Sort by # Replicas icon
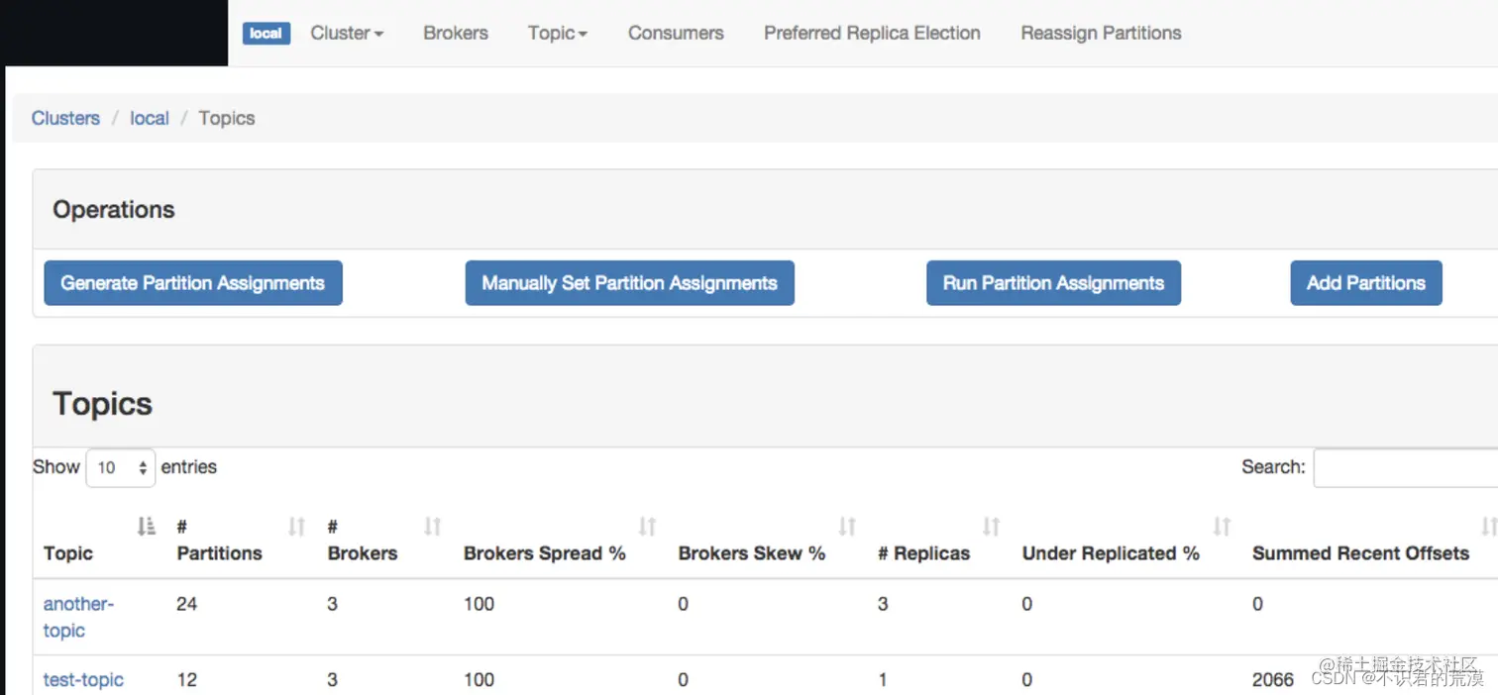The width and height of the screenshot is (1498, 695). (x=991, y=527)
